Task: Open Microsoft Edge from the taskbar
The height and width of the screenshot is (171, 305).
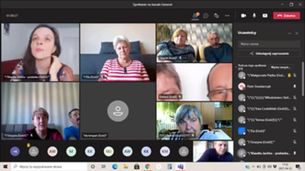Action: tap(115, 167)
